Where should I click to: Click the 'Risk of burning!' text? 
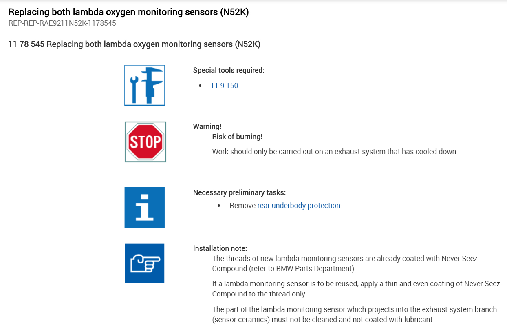(x=237, y=137)
